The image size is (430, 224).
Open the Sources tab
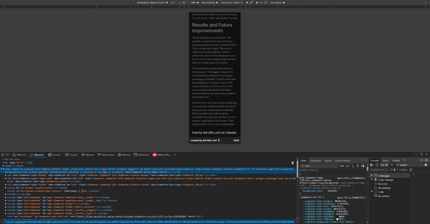pyautogui.click(x=71, y=155)
